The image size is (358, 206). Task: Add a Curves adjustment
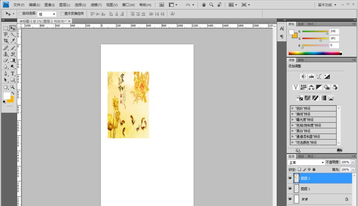coord(319,77)
